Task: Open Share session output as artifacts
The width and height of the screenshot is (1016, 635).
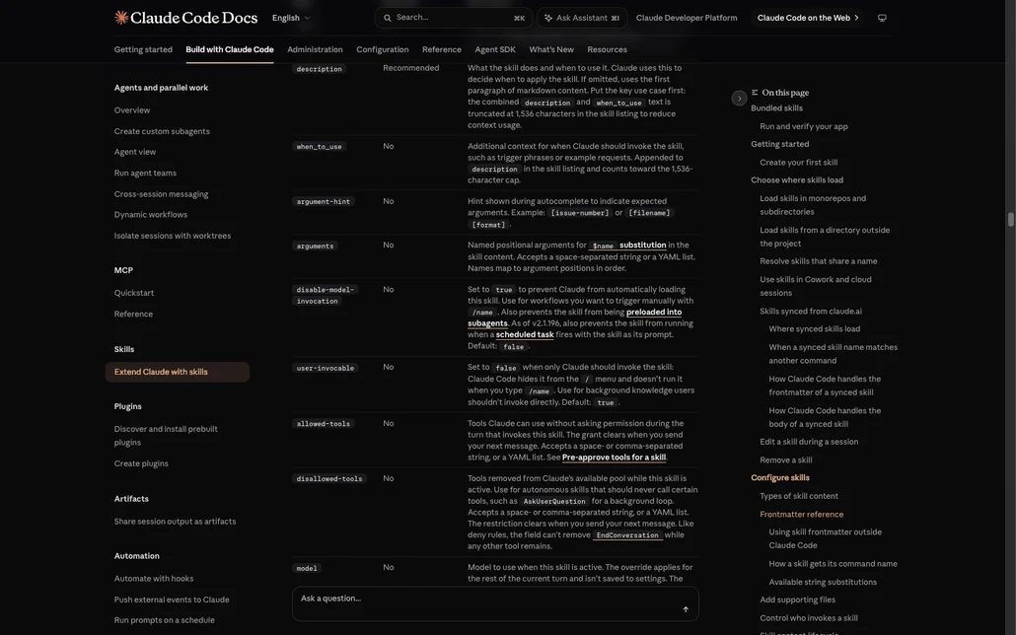Action: click(175, 521)
